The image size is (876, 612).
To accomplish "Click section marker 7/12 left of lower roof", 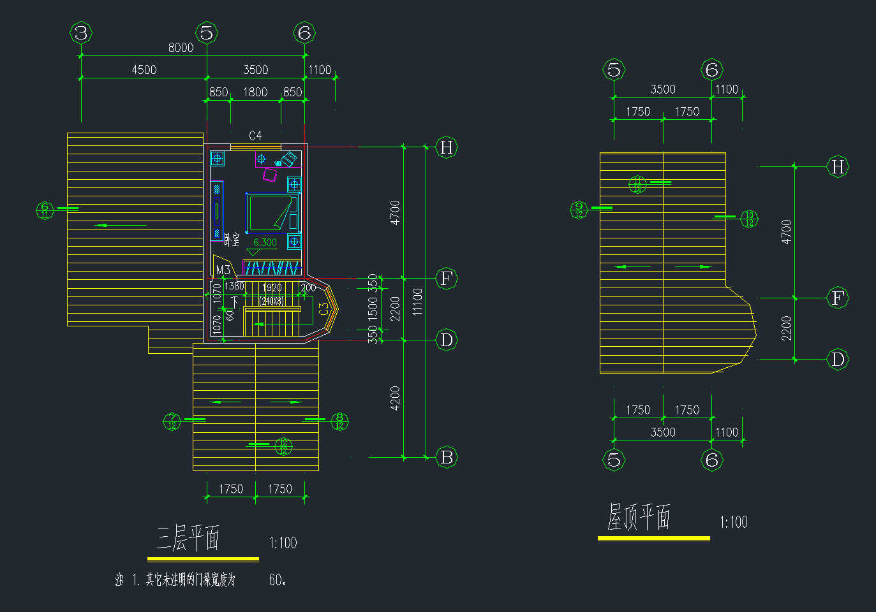I will (x=172, y=422).
